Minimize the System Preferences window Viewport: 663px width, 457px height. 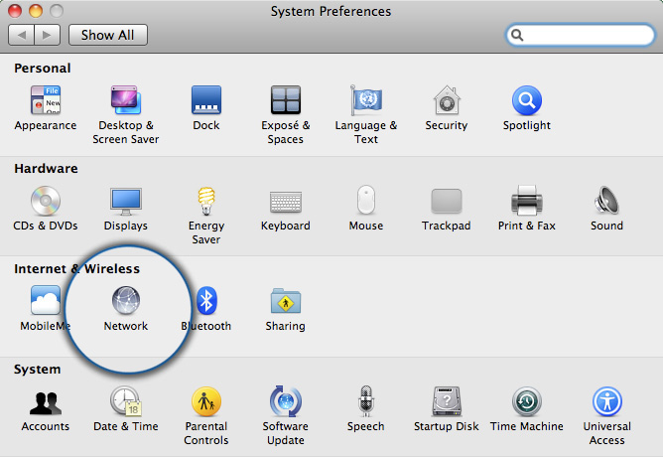click(x=36, y=11)
